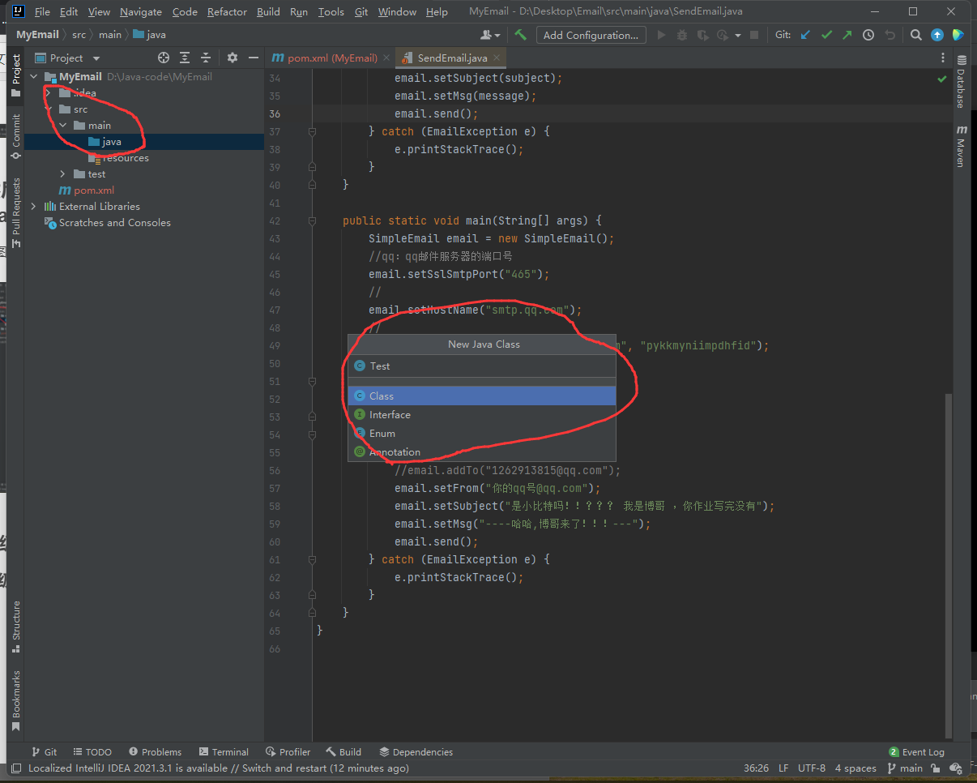The height and width of the screenshot is (783, 977).
Task: Click the Run arrow in toolbar
Action: coord(662,35)
